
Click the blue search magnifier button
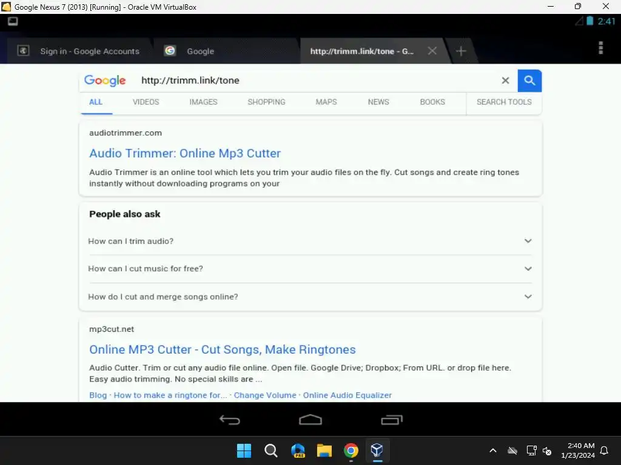(x=529, y=81)
